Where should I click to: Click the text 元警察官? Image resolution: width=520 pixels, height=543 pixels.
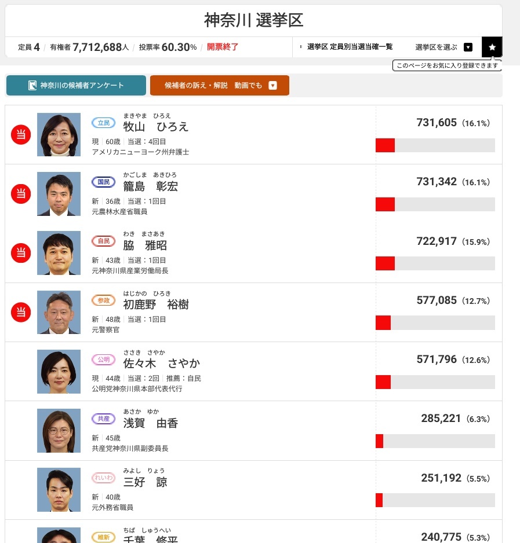tap(106, 330)
